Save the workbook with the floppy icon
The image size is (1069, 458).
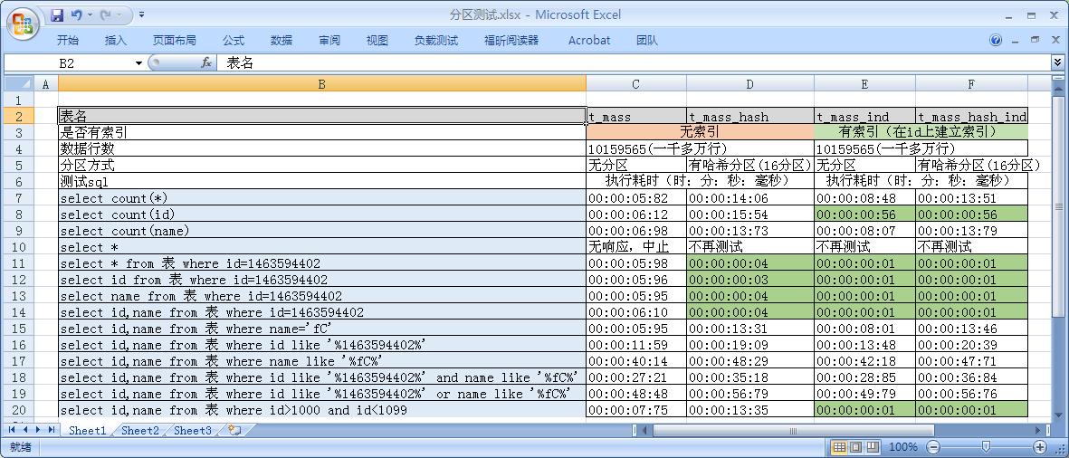(57, 14)
